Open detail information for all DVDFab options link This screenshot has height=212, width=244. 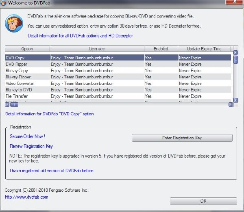click(x=80, y=36)
